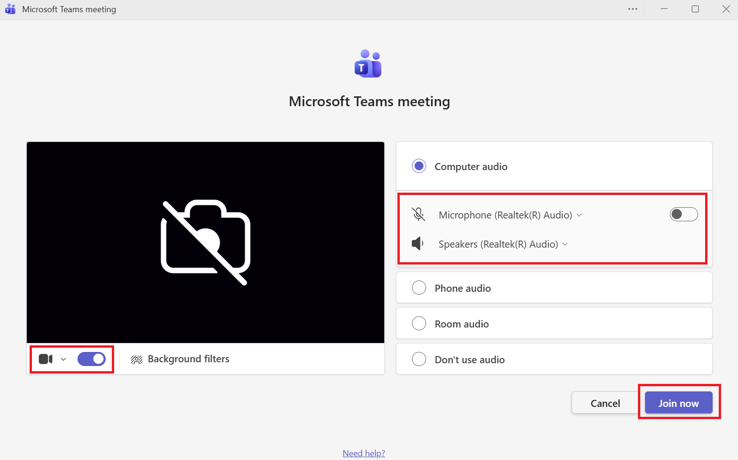This screenshot has height=460, width=738.
Task: Choose the Room audio option
Action: pyautogui.click(x=419, y=323)
